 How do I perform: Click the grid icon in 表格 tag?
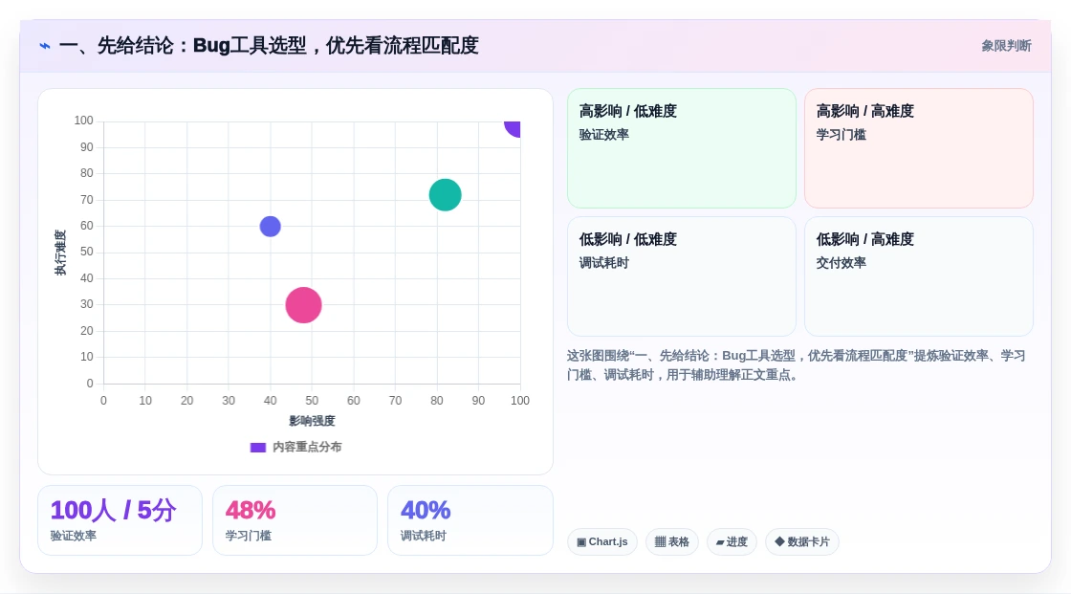click(660, 542)
